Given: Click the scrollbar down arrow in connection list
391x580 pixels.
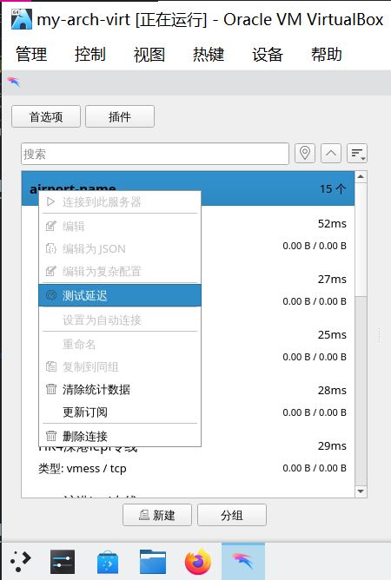Looking at the screenshot, I should [361, 491].
